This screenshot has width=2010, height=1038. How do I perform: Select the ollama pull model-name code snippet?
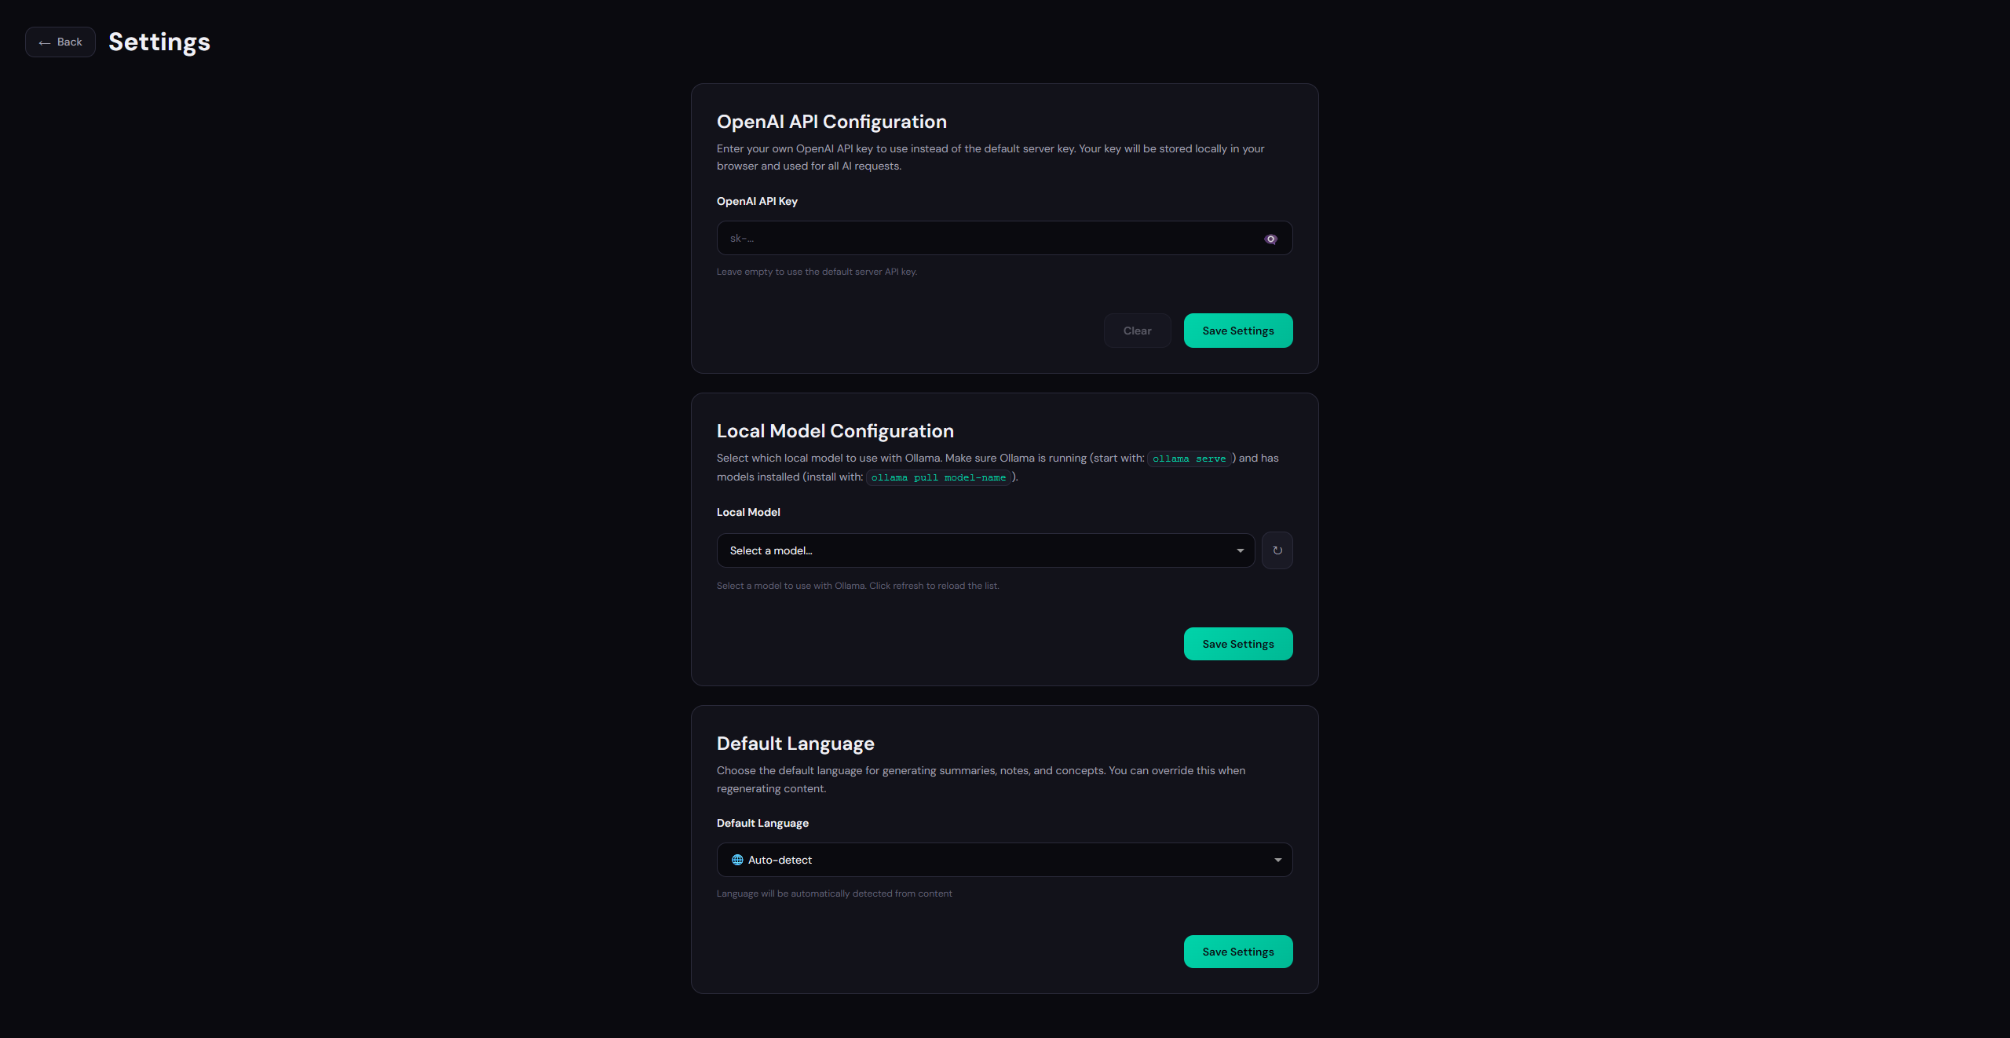(938, 477)
